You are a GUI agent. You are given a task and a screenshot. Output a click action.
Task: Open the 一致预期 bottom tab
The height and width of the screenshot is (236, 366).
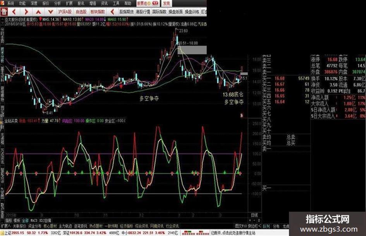[x=111, y=226]
